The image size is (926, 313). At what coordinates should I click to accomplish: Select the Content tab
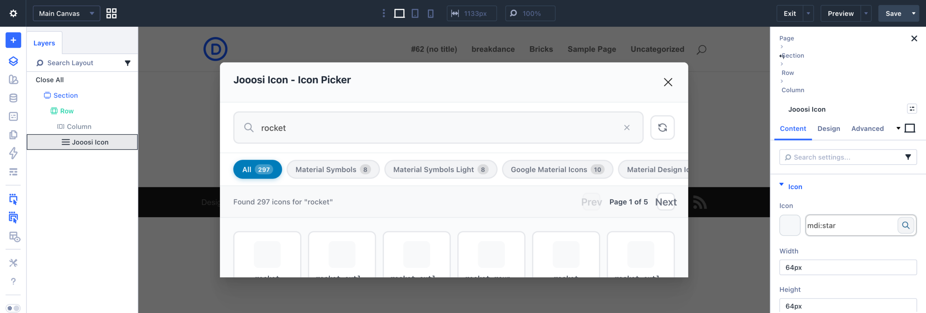[x=793, y=129]
